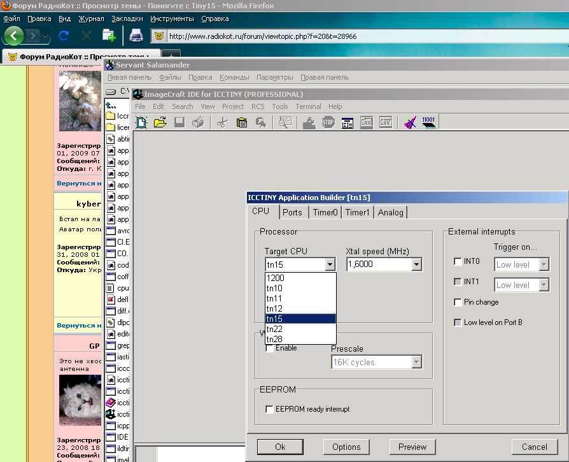Toggle the INT0 checkbox
Viewport: 569px width, 462px height.
tap(458, 261)
